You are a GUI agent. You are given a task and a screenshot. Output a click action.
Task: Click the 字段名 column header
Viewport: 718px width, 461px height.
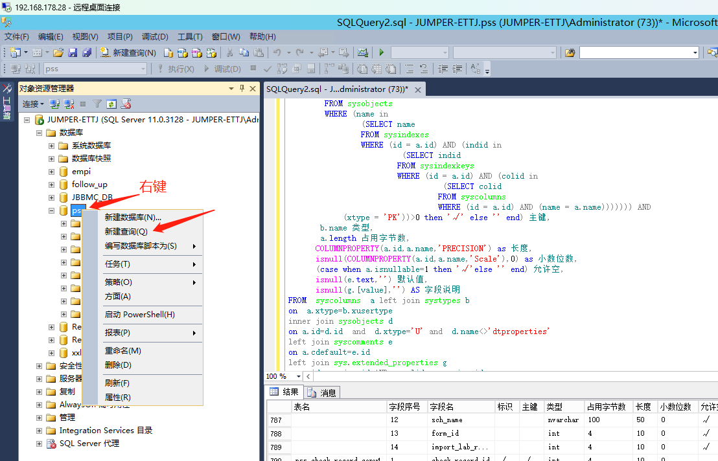pyautogui.click(x=461, y=407)
